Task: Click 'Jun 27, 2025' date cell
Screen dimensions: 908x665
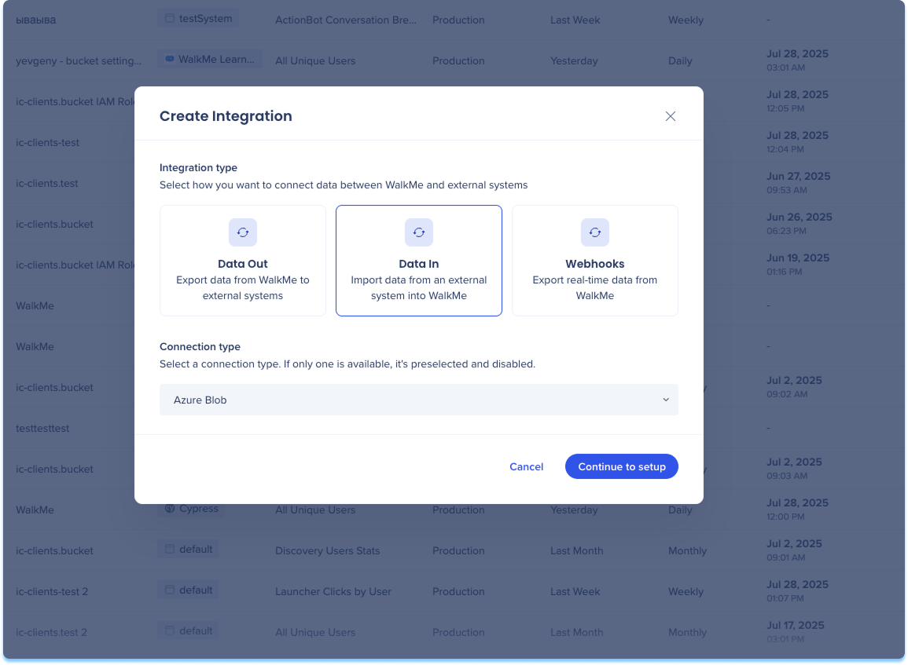Action: point(799,176)
